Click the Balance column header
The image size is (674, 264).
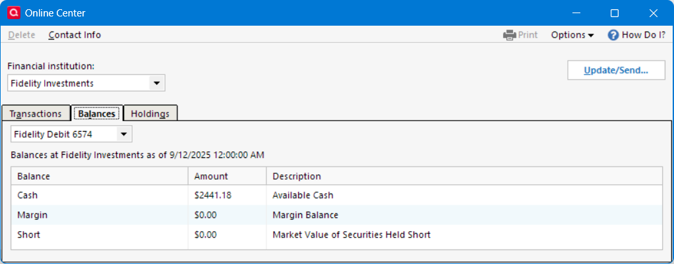click(x=100, y=176)
